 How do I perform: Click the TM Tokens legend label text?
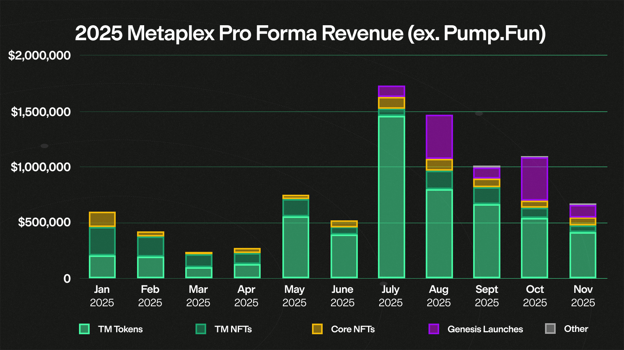point(120,329)
